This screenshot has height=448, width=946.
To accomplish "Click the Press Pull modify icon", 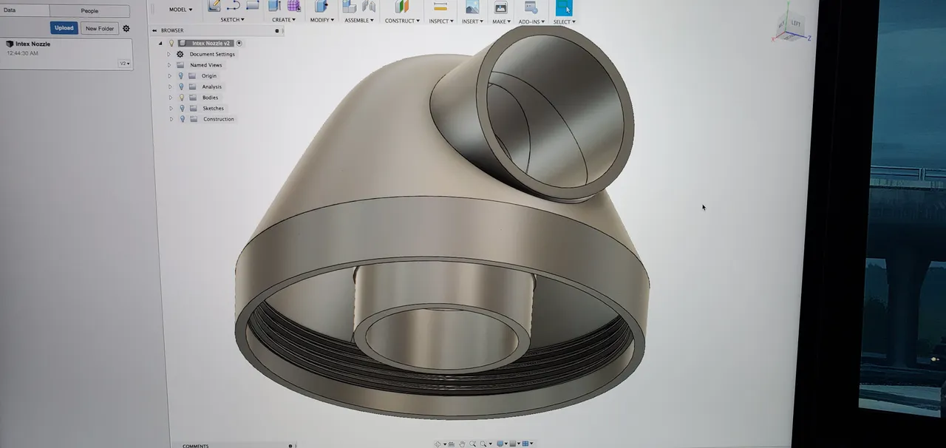I will point(319,9).
